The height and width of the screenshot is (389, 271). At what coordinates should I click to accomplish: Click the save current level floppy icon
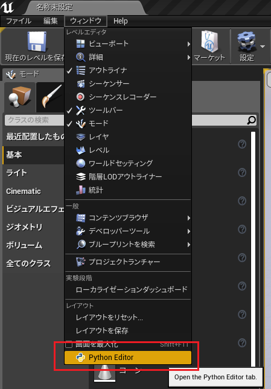[37, 41]
